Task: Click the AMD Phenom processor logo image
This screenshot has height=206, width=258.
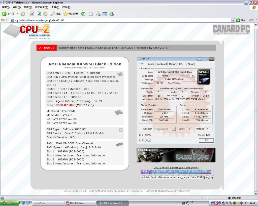Action: (x=204, y=77)
